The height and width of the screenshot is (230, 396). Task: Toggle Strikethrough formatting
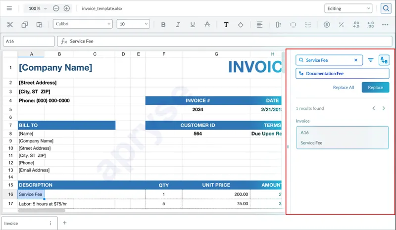tap(207, 25)
